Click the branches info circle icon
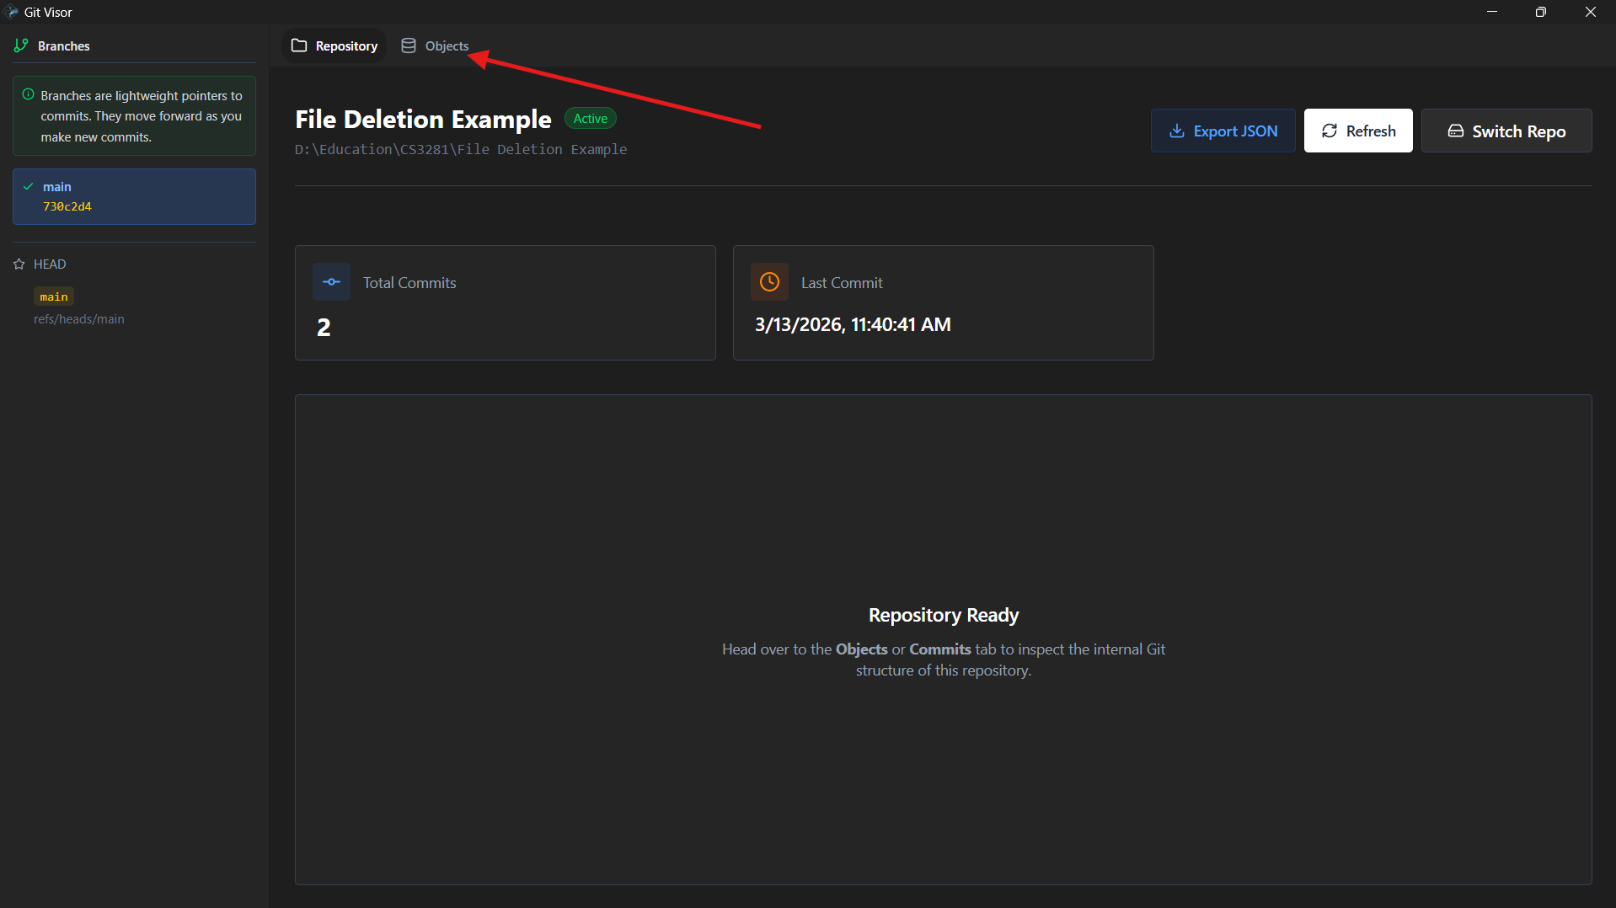 click(29, 94)
